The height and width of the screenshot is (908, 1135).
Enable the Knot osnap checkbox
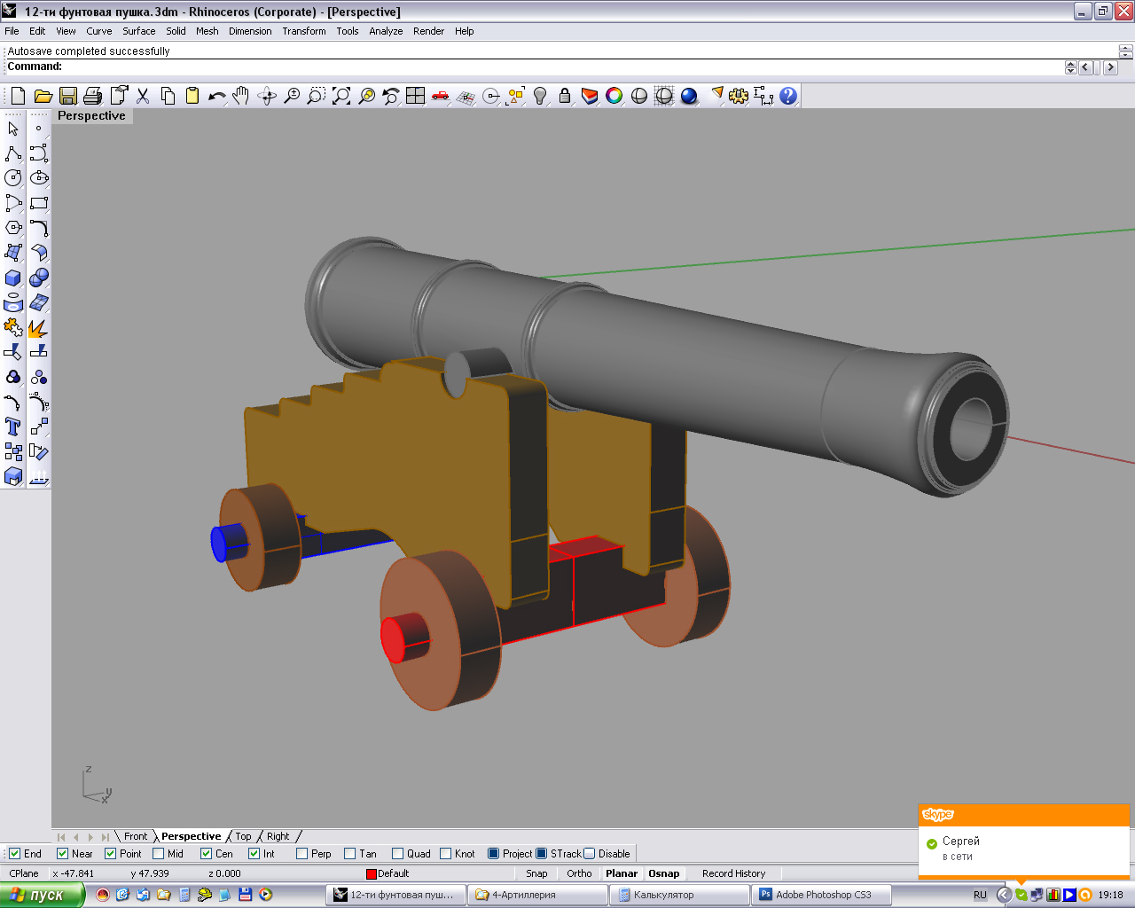click(x=445, y=854)
